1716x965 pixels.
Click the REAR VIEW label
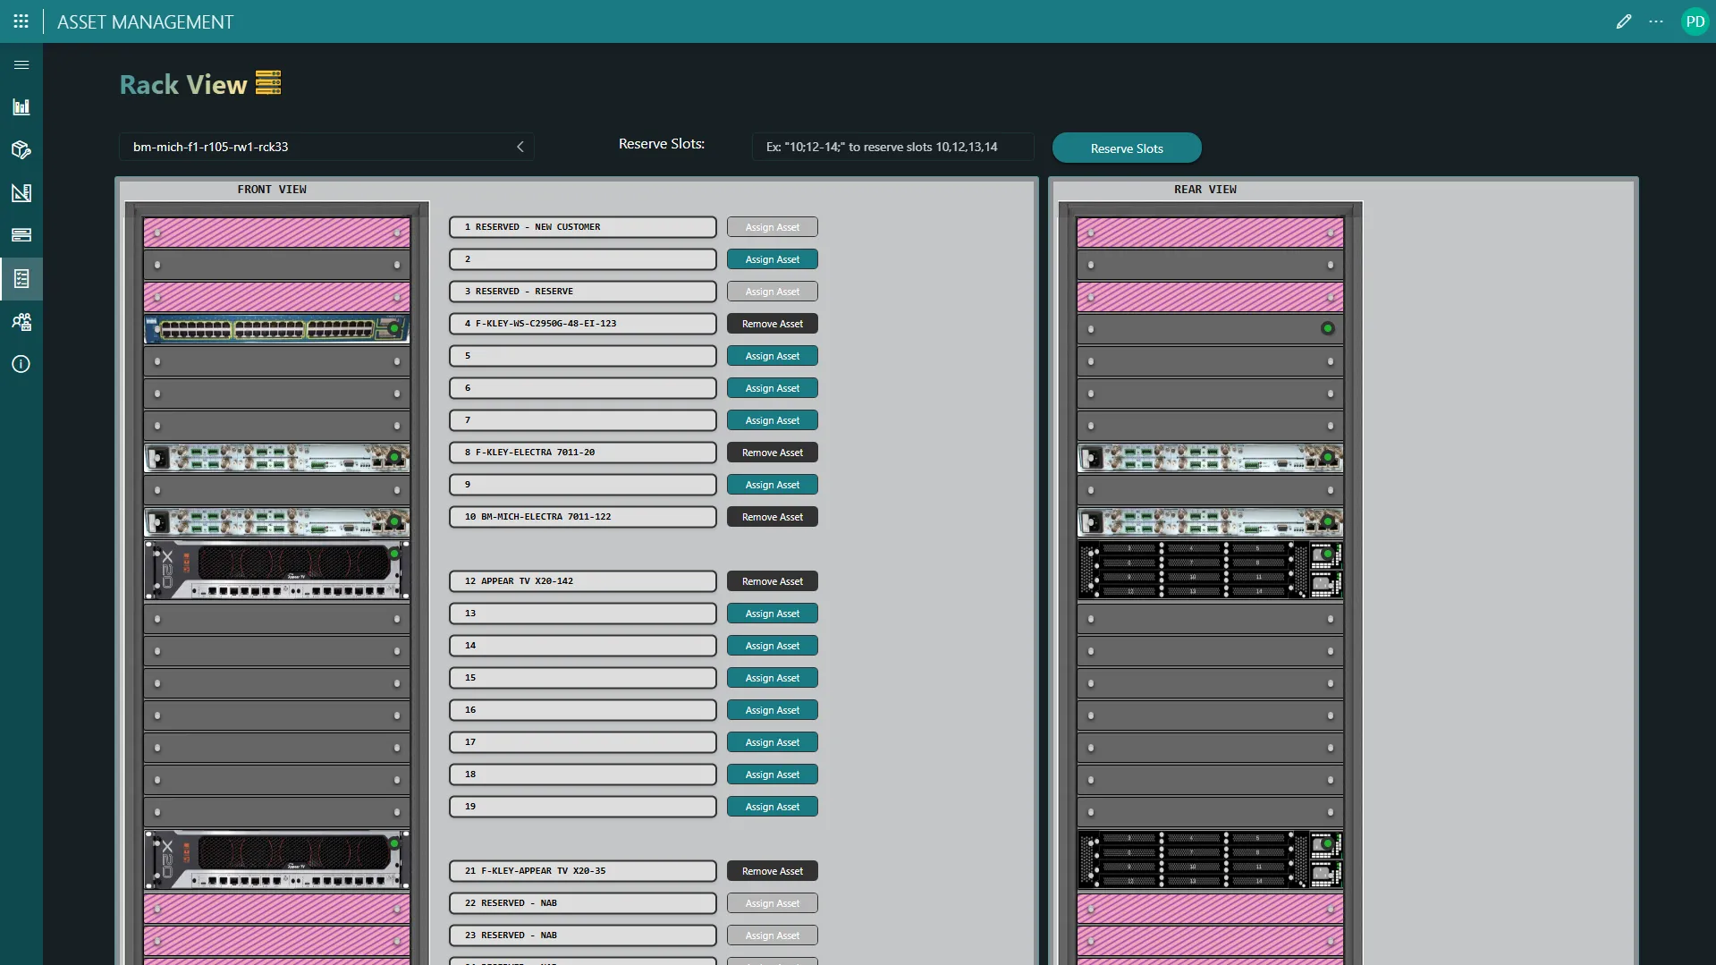(1205, 190)
